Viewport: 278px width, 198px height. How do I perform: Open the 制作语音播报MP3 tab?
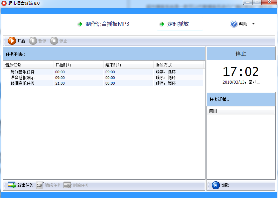coord(104,24)
